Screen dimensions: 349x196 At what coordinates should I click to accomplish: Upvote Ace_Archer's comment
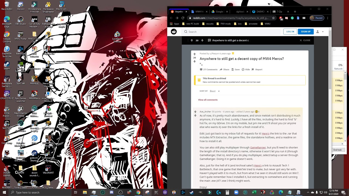(x=195, y=112)
